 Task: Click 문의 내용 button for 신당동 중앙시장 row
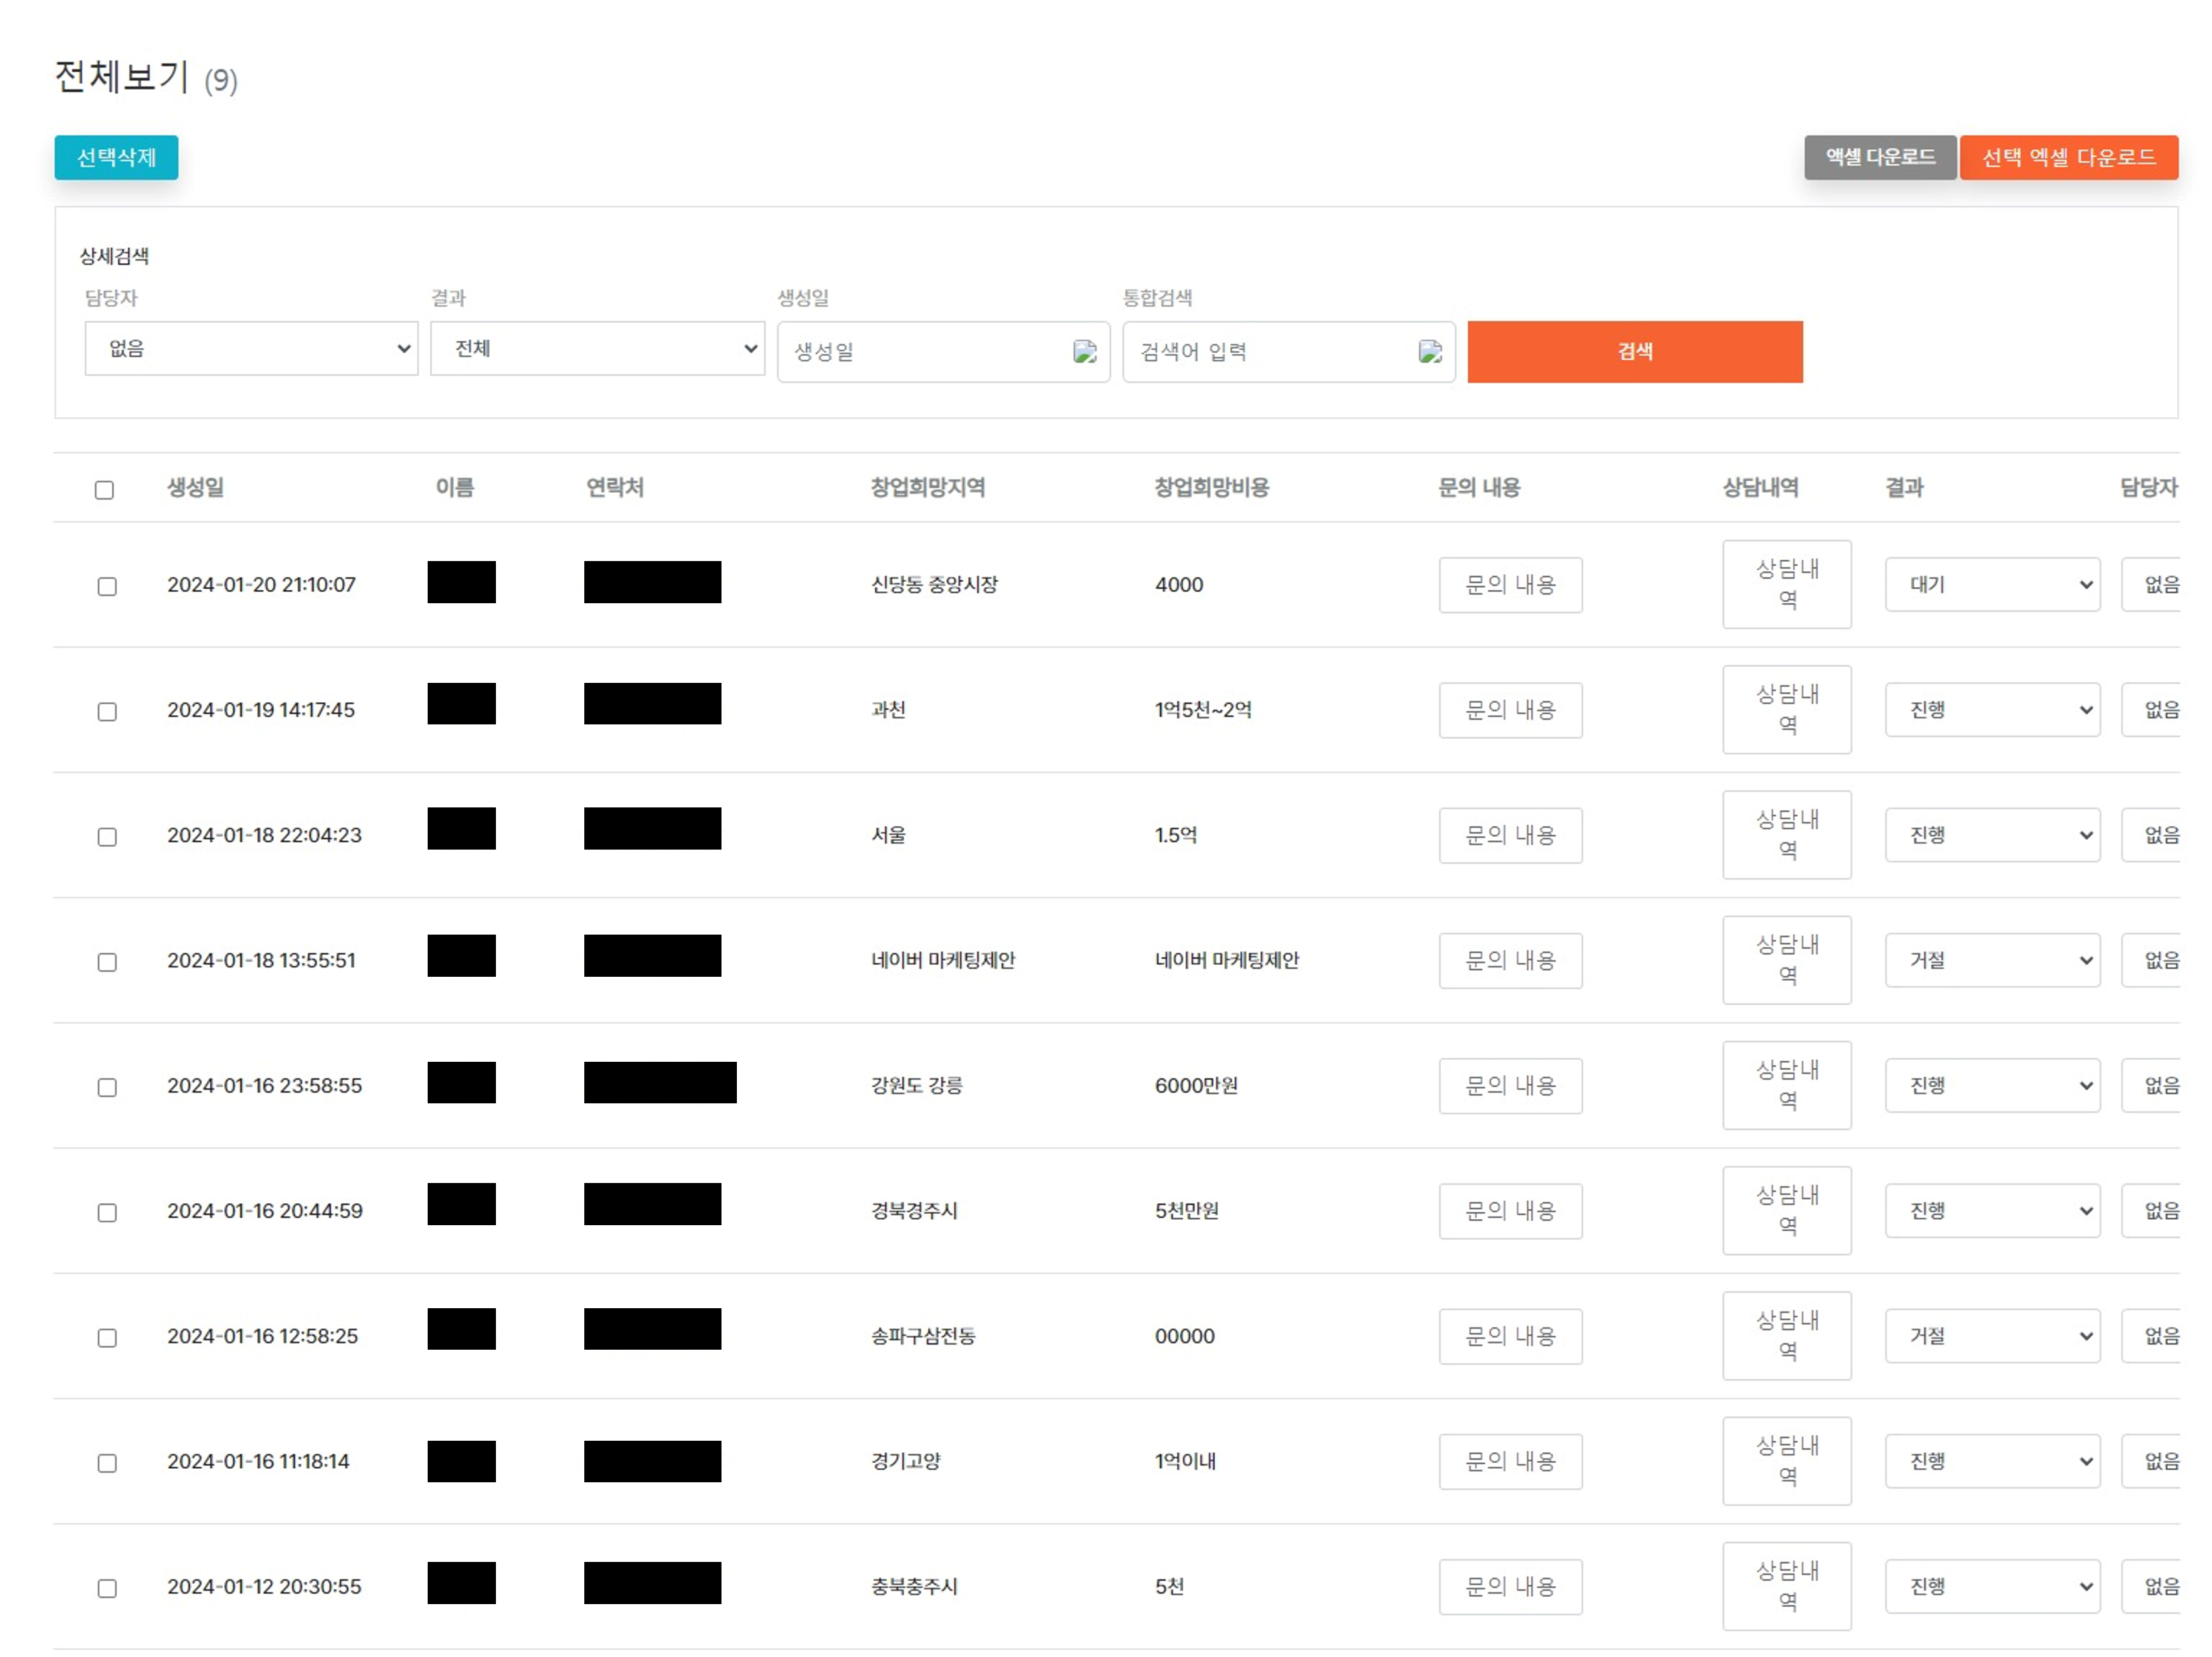click(x=1510, y=584)
